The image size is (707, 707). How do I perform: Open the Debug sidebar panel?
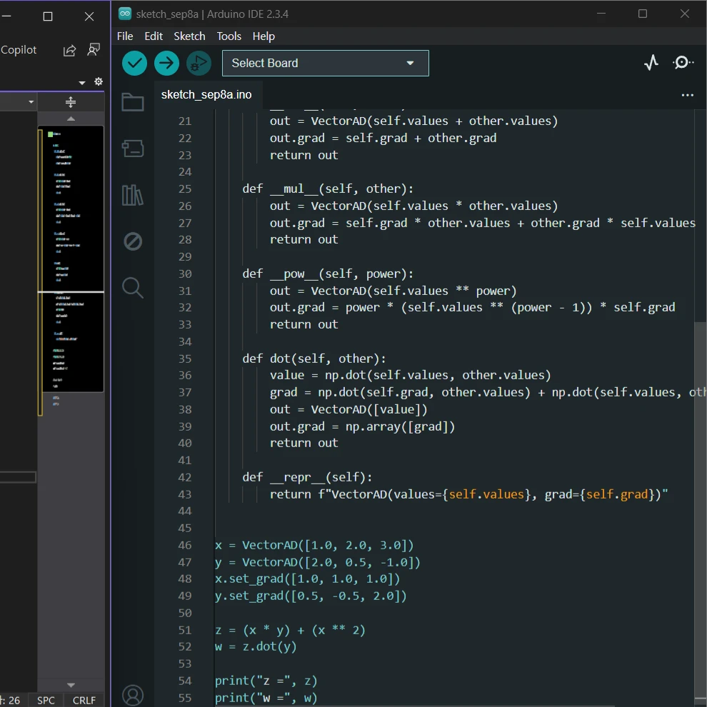coord(133,241)
